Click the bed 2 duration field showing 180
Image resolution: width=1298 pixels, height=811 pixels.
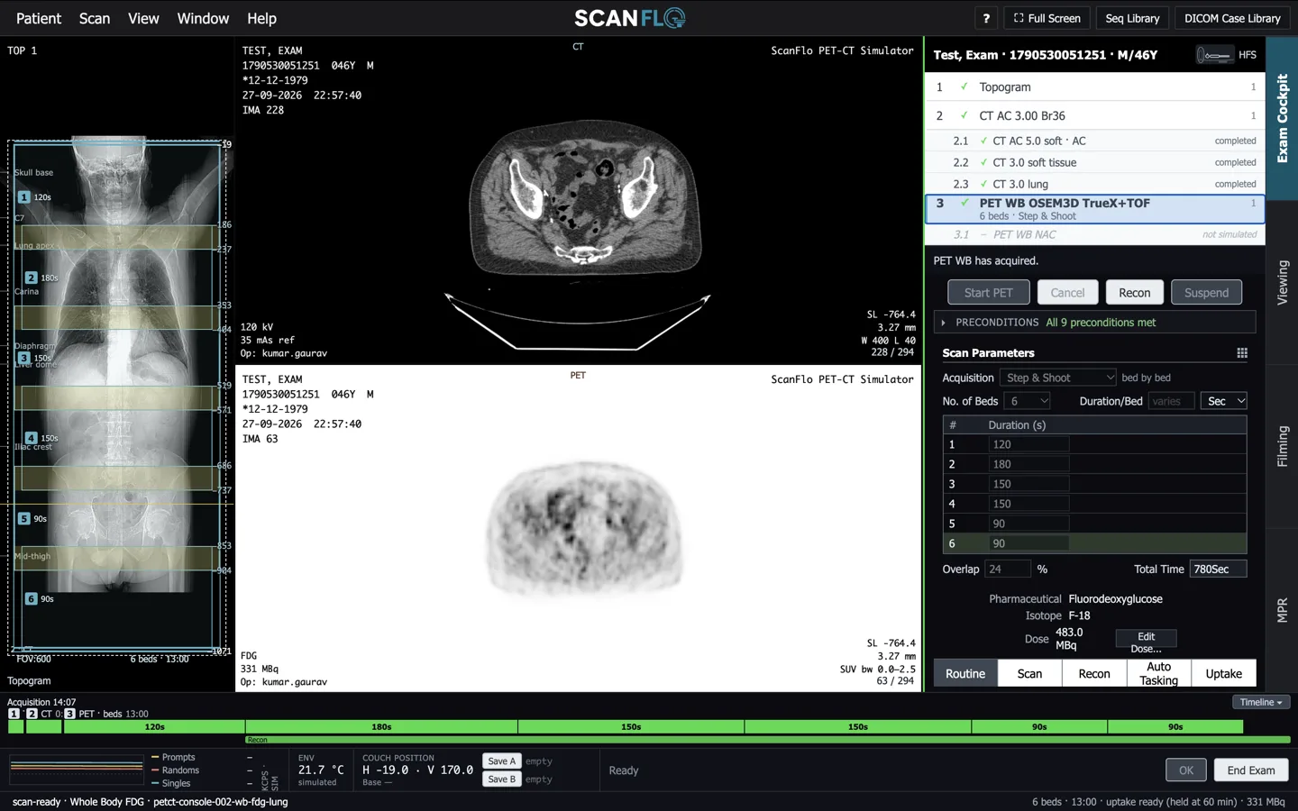pyautogui.click(x=1028, y=464)
